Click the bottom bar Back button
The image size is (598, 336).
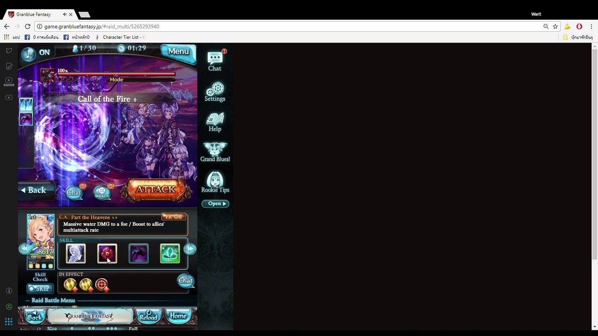34,316
